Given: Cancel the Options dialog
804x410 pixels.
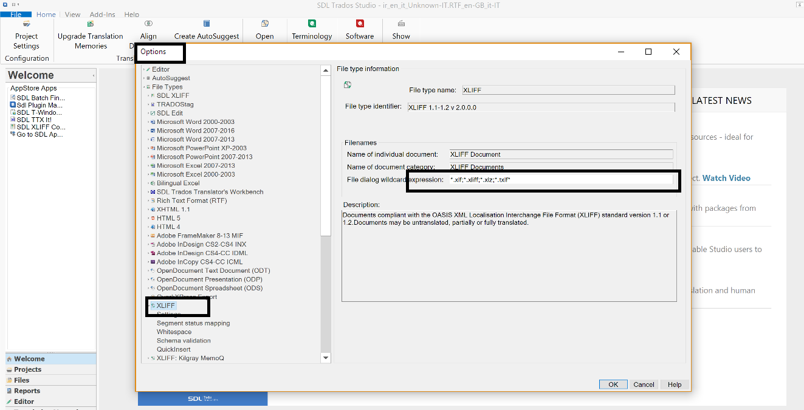Looking at the screenshot, I should click(644, 384).
